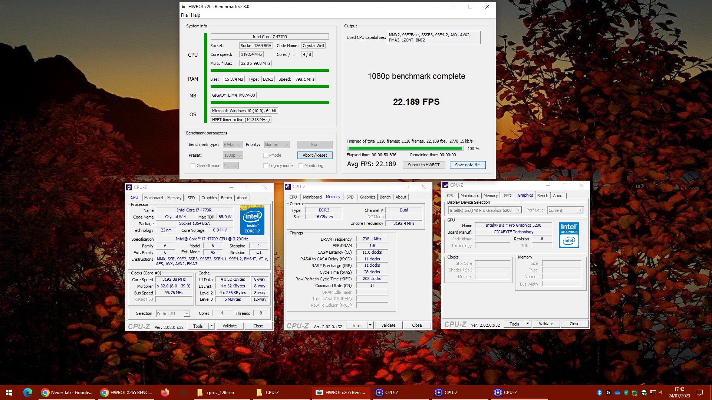Enable the Monitoring checkbox
The width and height of the screenshot is (712, 400).
[301, 166]
